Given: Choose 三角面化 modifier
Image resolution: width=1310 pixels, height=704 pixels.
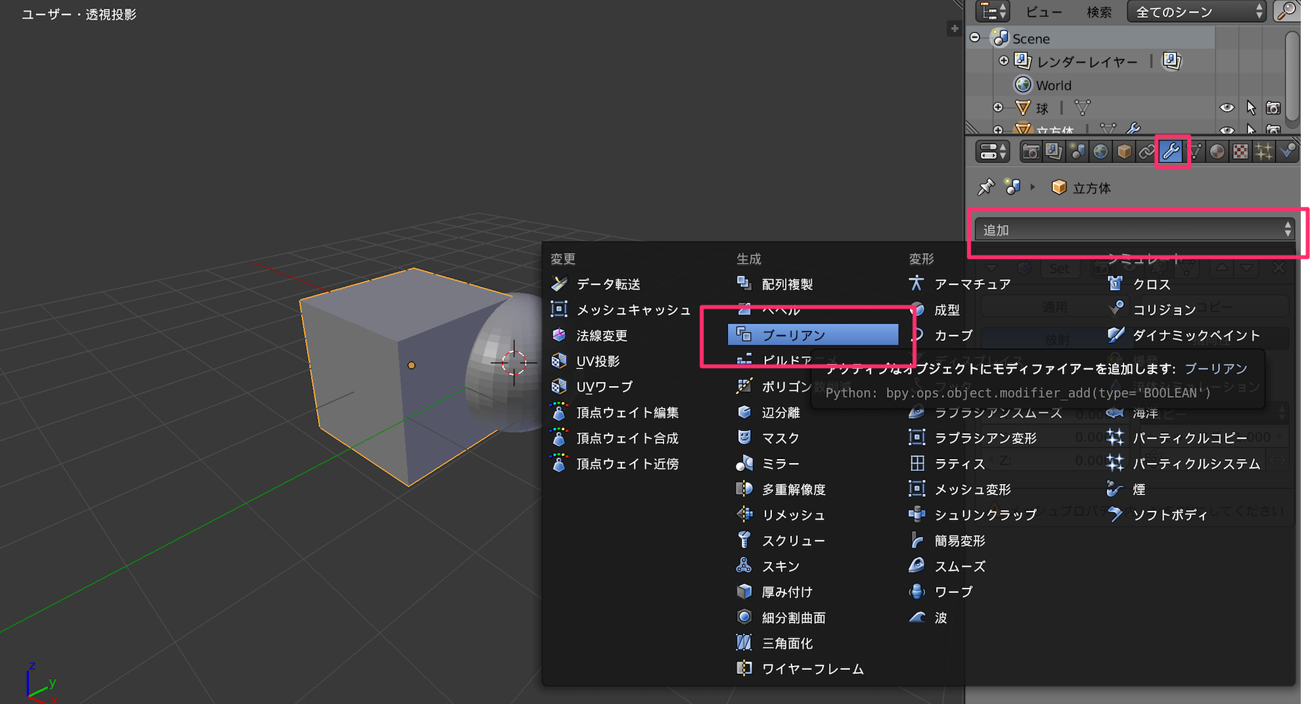Looking at the screenshot, I should coord(813,643).
